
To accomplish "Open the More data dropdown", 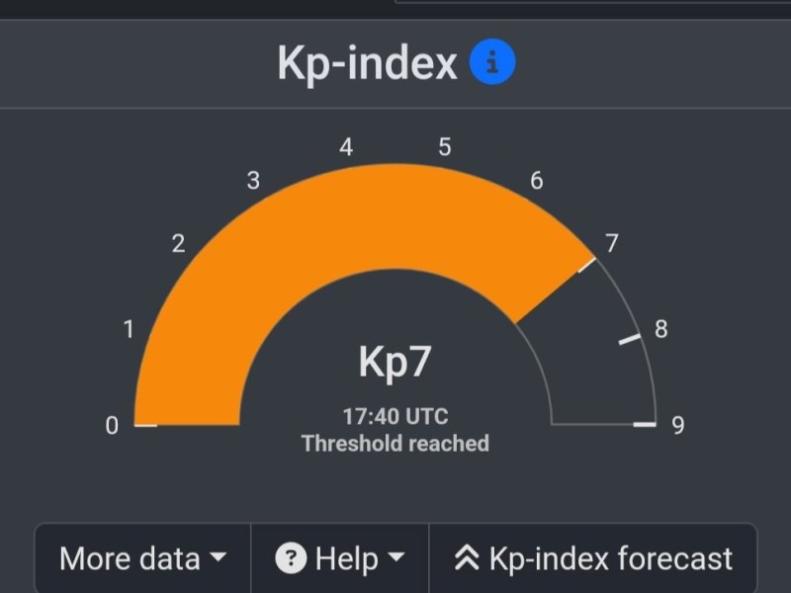I will (142, 559).
